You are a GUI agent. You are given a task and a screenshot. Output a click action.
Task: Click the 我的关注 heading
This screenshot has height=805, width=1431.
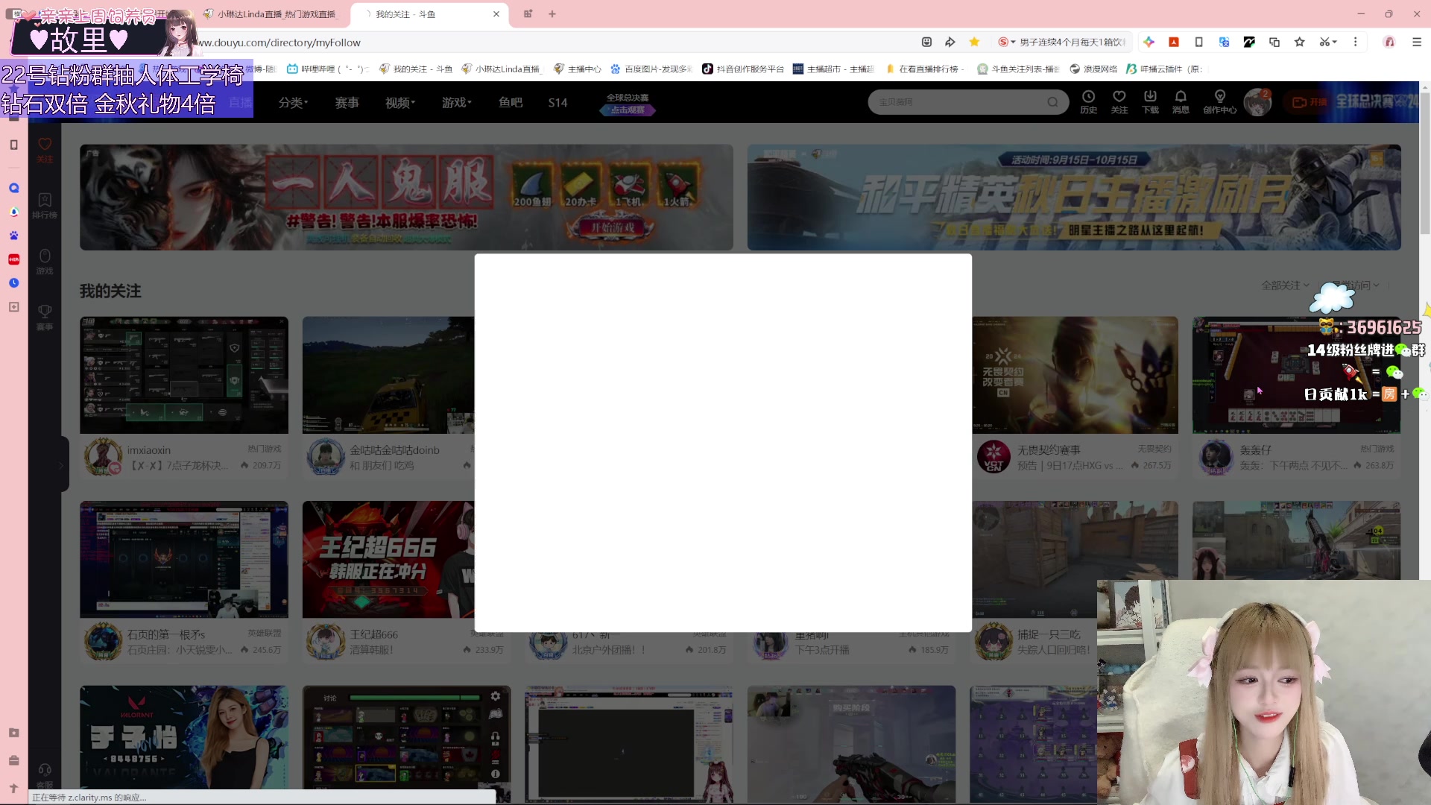pos(110,291)
